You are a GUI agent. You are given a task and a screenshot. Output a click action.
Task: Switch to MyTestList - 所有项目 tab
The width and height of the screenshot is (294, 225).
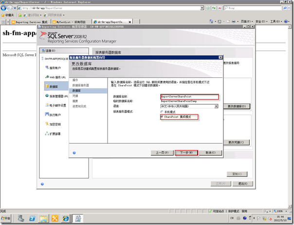click(x=72, y=22)
